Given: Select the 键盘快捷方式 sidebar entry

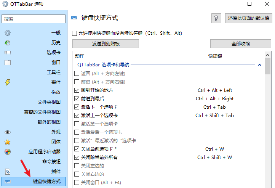Looking at the screenshot, I should click(x=34, y=182).
